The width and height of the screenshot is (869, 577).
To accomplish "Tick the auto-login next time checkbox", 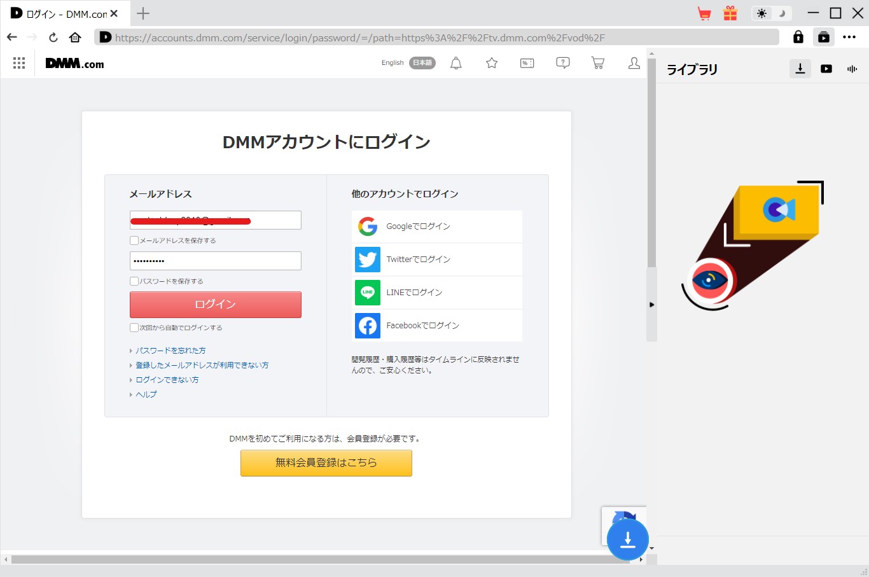I will 134,328.
